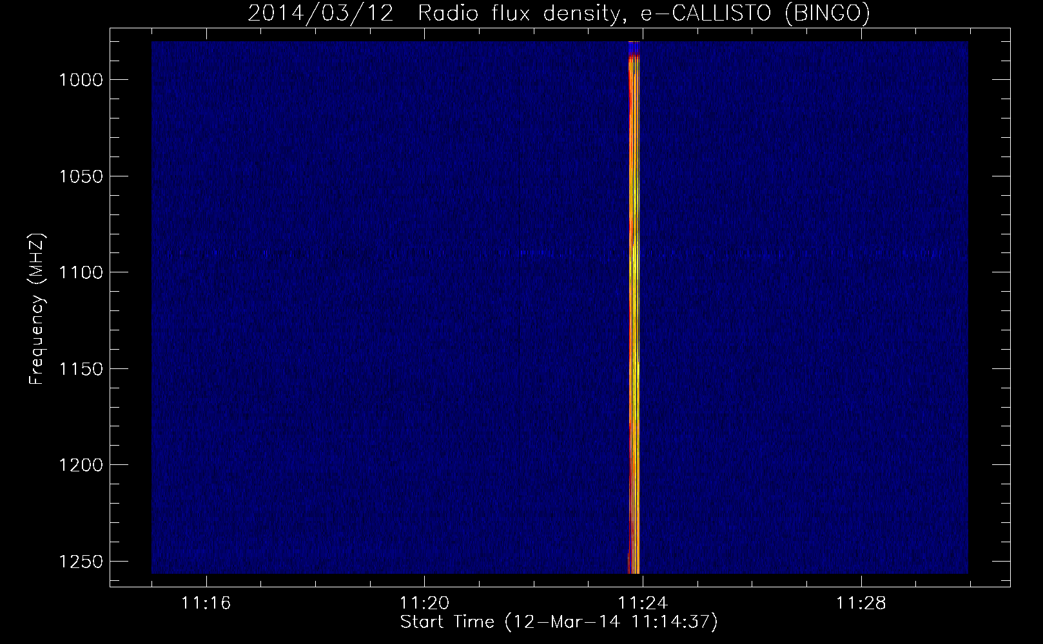Viewport: 1043px width, 644px height.
Task: Click the 1000 frequency tick label
Action: (81, 80)
